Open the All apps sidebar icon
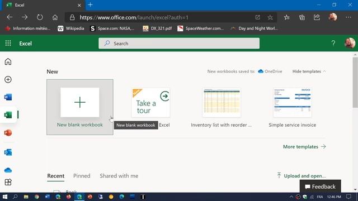The height and width of the screenshot is (201, 358). click(x=8, y=182)
